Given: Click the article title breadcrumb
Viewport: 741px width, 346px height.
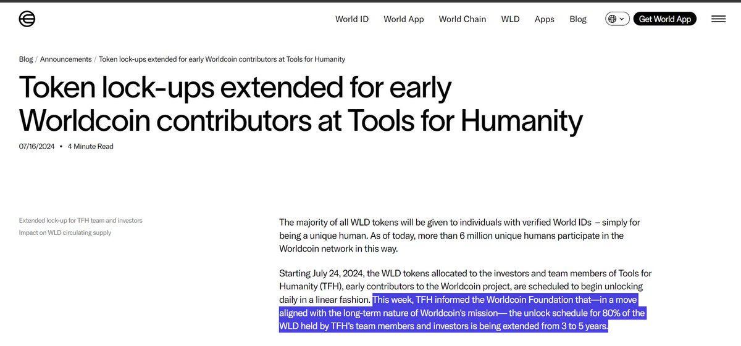Looking at the screenshot, I should click(x=222, y=59).
